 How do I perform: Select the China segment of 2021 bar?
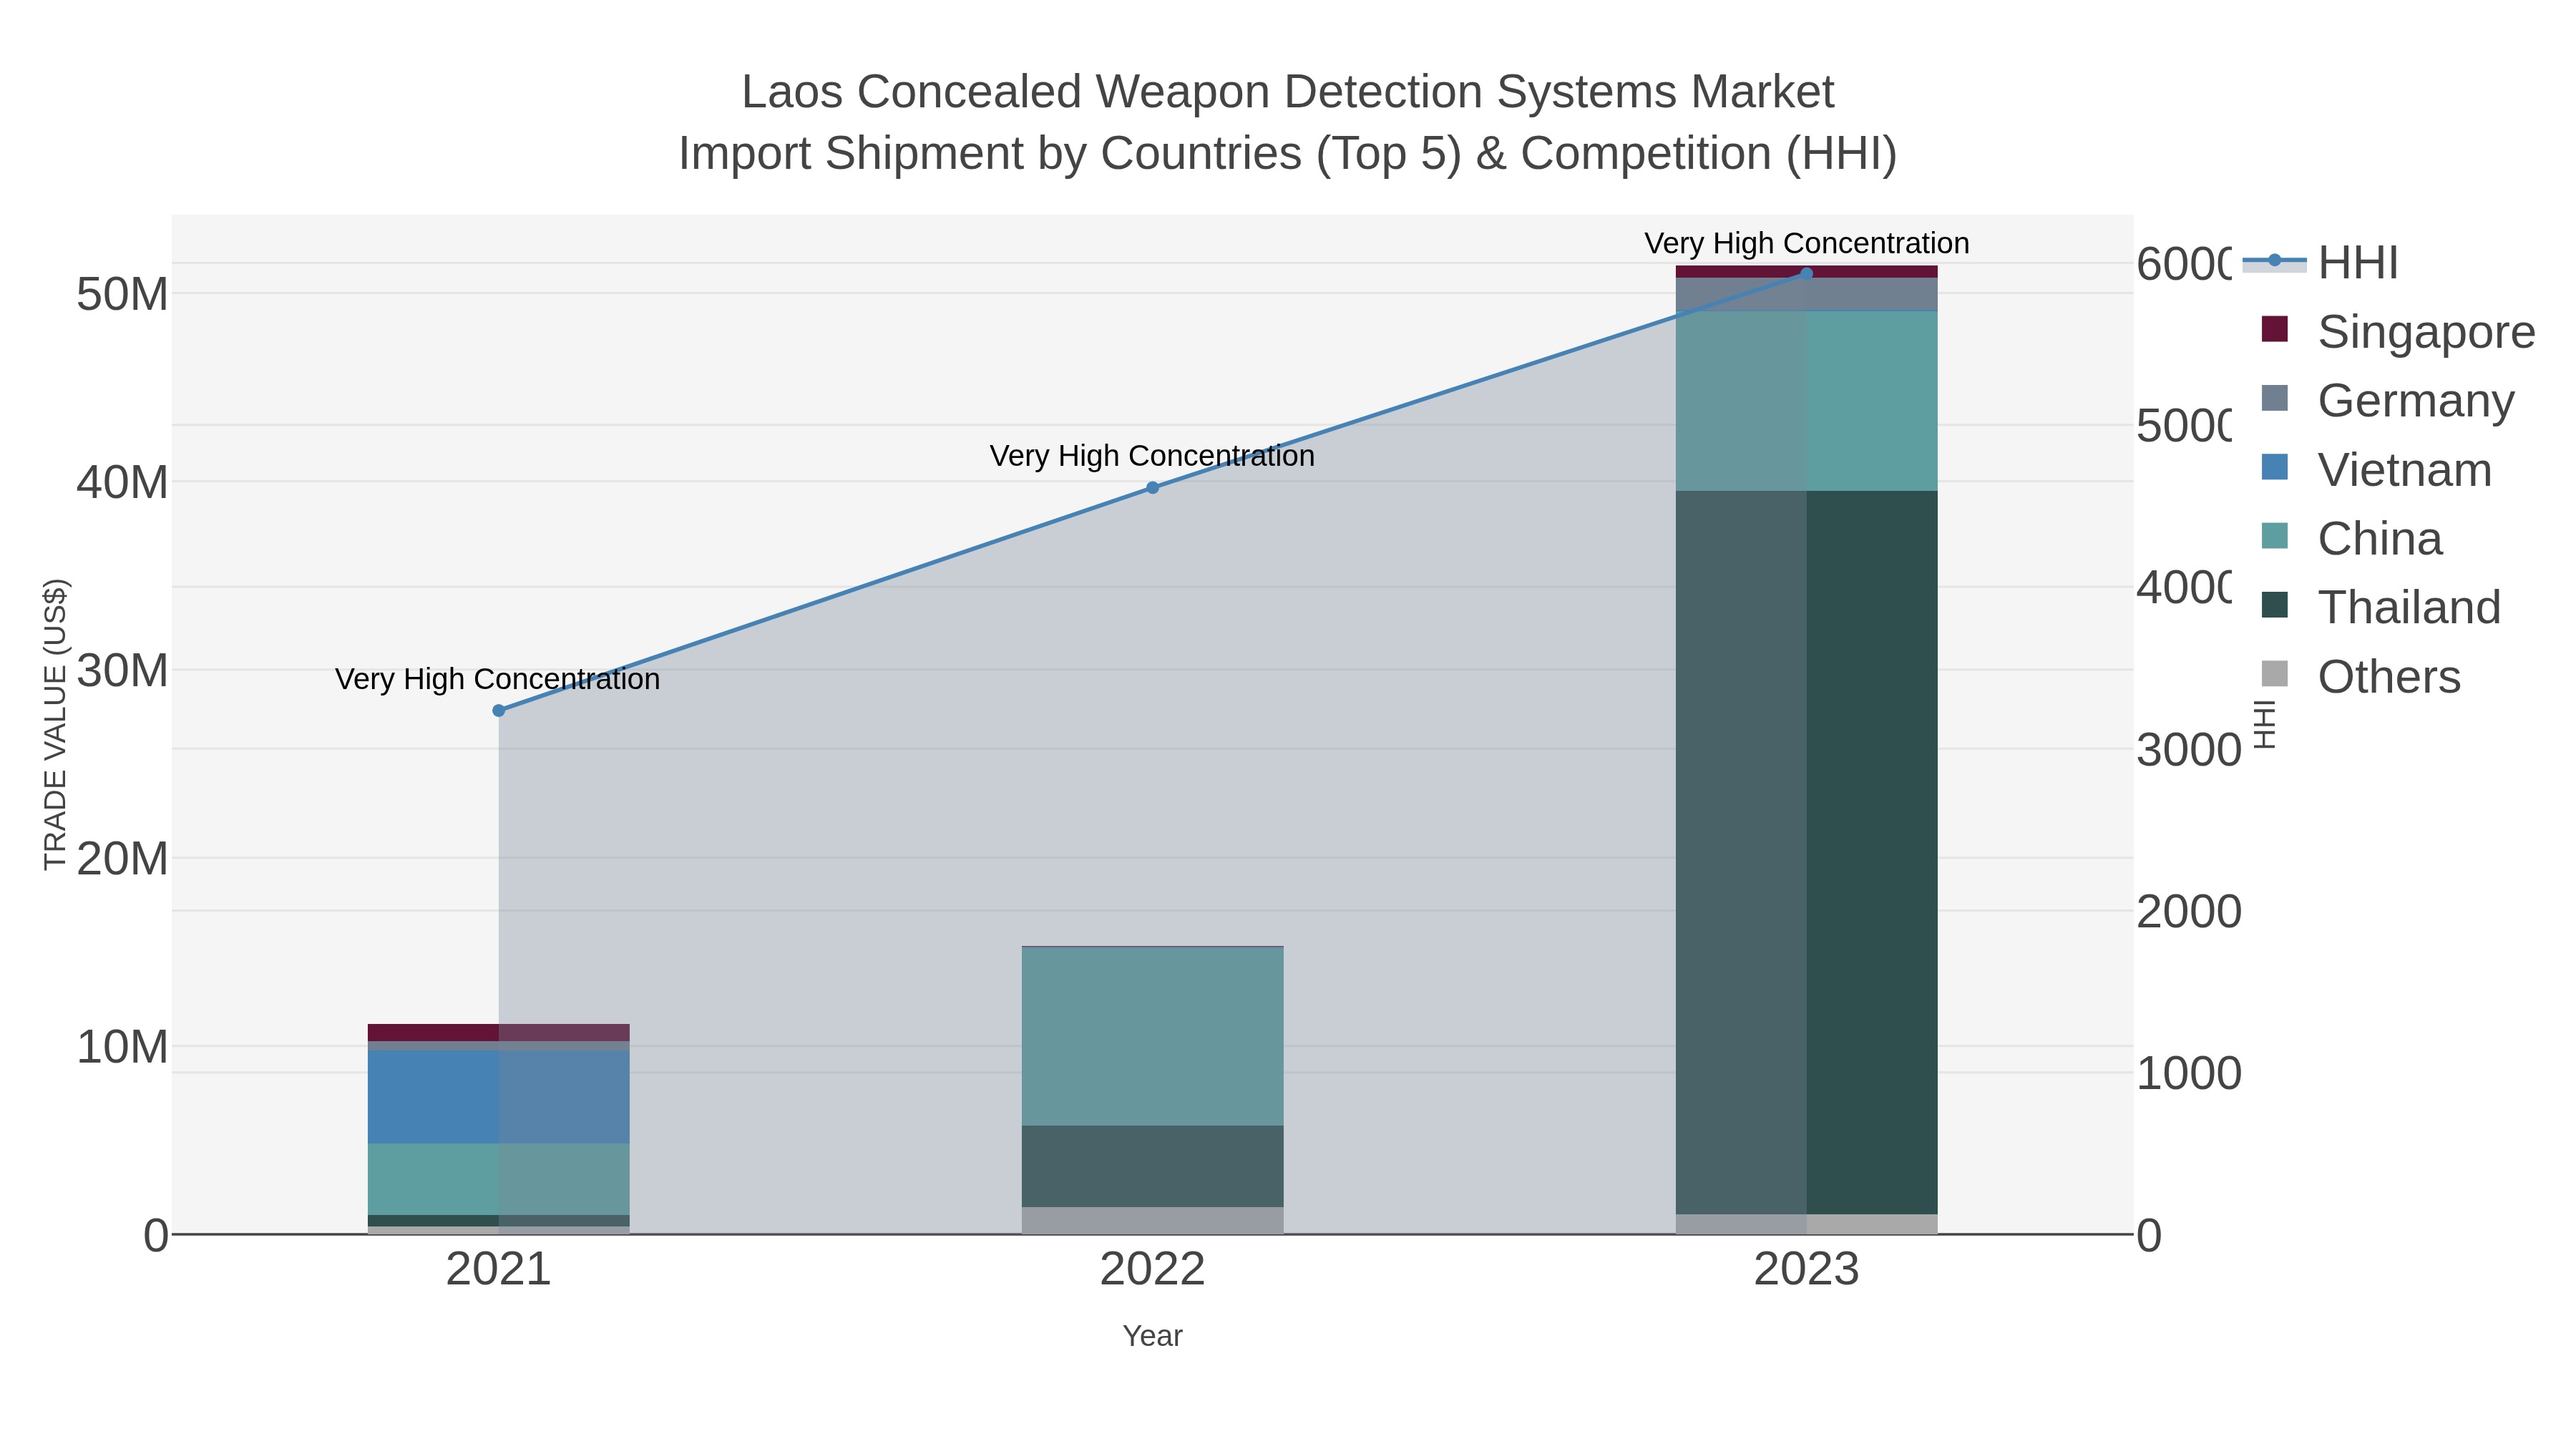tap(499, 1180)
